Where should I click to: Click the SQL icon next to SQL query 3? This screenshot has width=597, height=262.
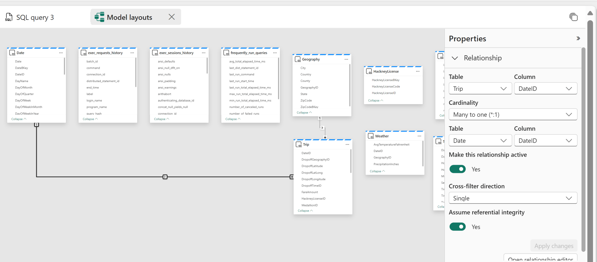pos(9,17)
